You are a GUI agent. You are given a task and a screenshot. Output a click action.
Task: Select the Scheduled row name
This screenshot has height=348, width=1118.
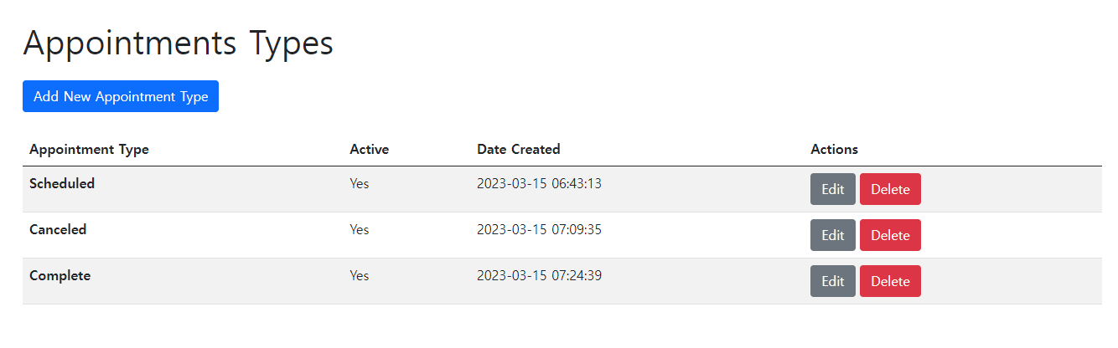click(x=62, y=183)
